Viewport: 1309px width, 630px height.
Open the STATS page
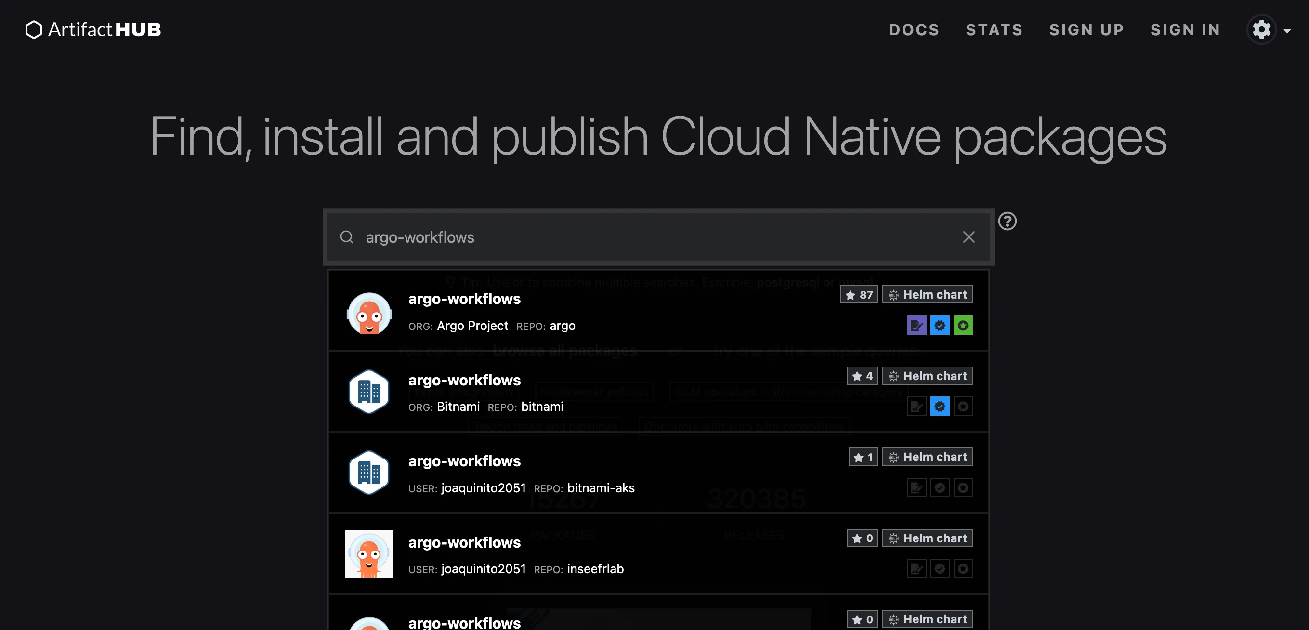click(994, 30)
